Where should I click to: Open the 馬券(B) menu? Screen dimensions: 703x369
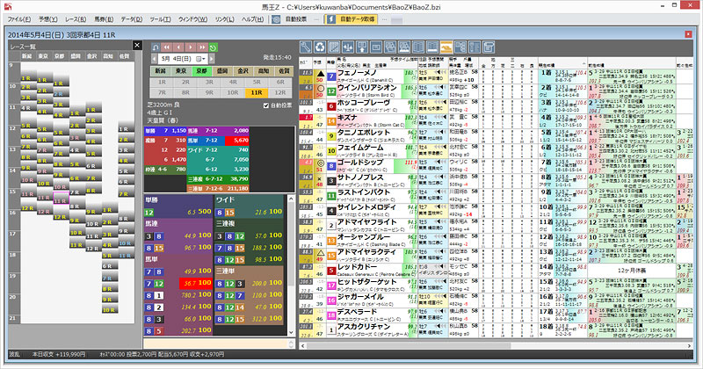point(104,19)
